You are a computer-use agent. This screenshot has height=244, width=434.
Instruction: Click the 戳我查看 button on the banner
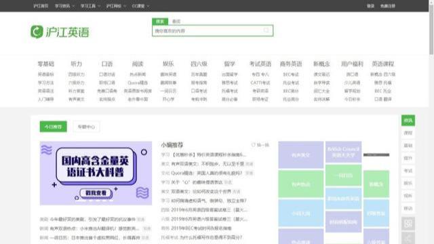pyautogui.click(x=96, y=192)
